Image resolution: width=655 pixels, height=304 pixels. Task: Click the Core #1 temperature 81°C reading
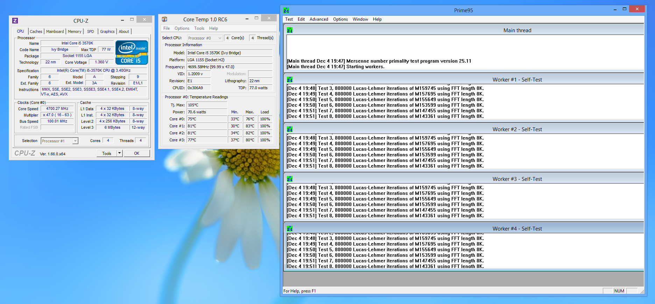pyautogui.click(x=207, y=126)
